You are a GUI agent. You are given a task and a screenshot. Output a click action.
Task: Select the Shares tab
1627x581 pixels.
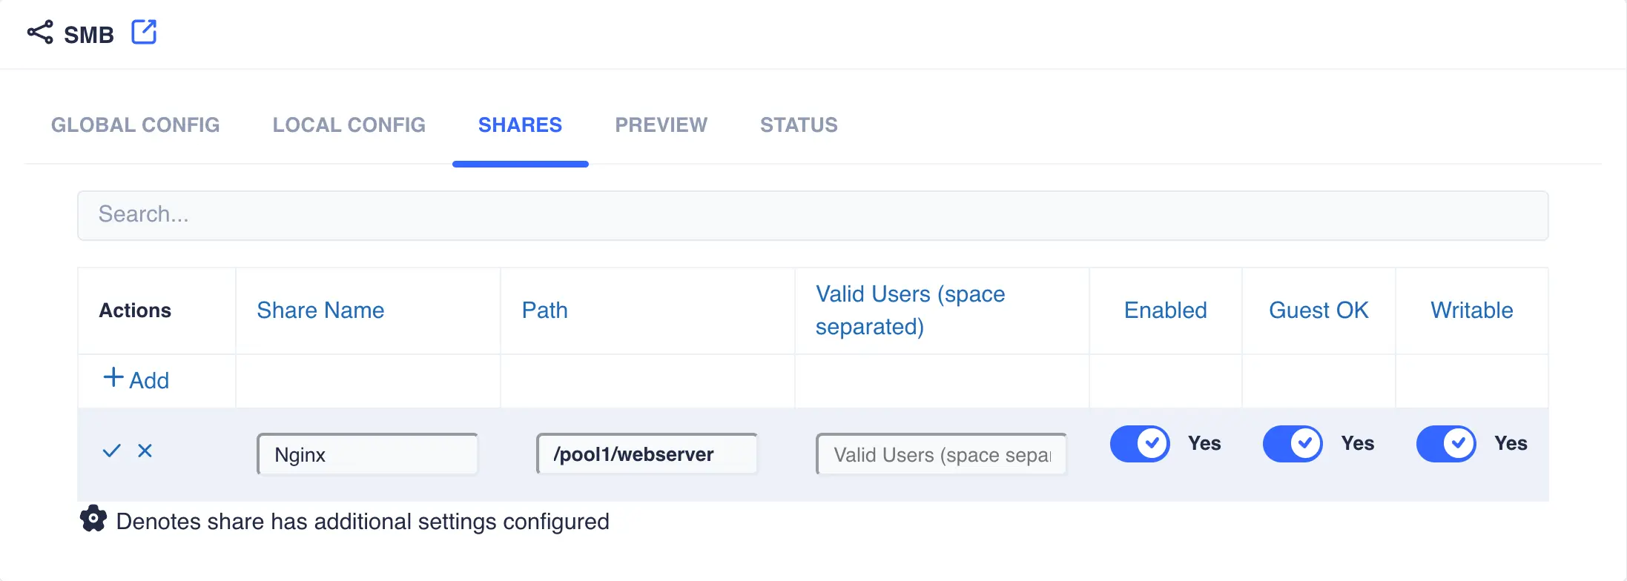(x=521, y=124)
